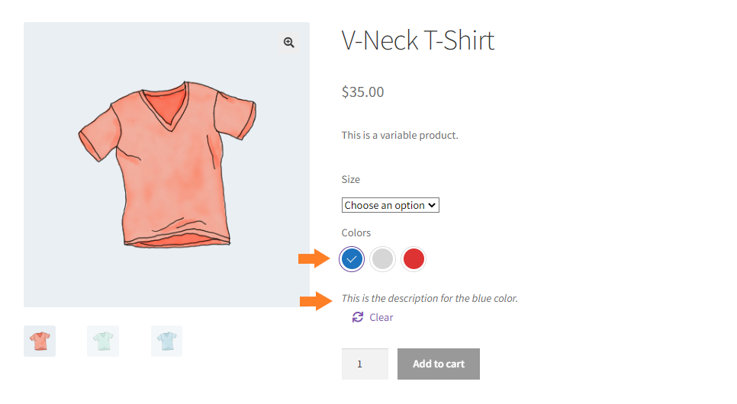
Task: Click the V-Neck T-Shirt product title
Action: coord(418,40)
